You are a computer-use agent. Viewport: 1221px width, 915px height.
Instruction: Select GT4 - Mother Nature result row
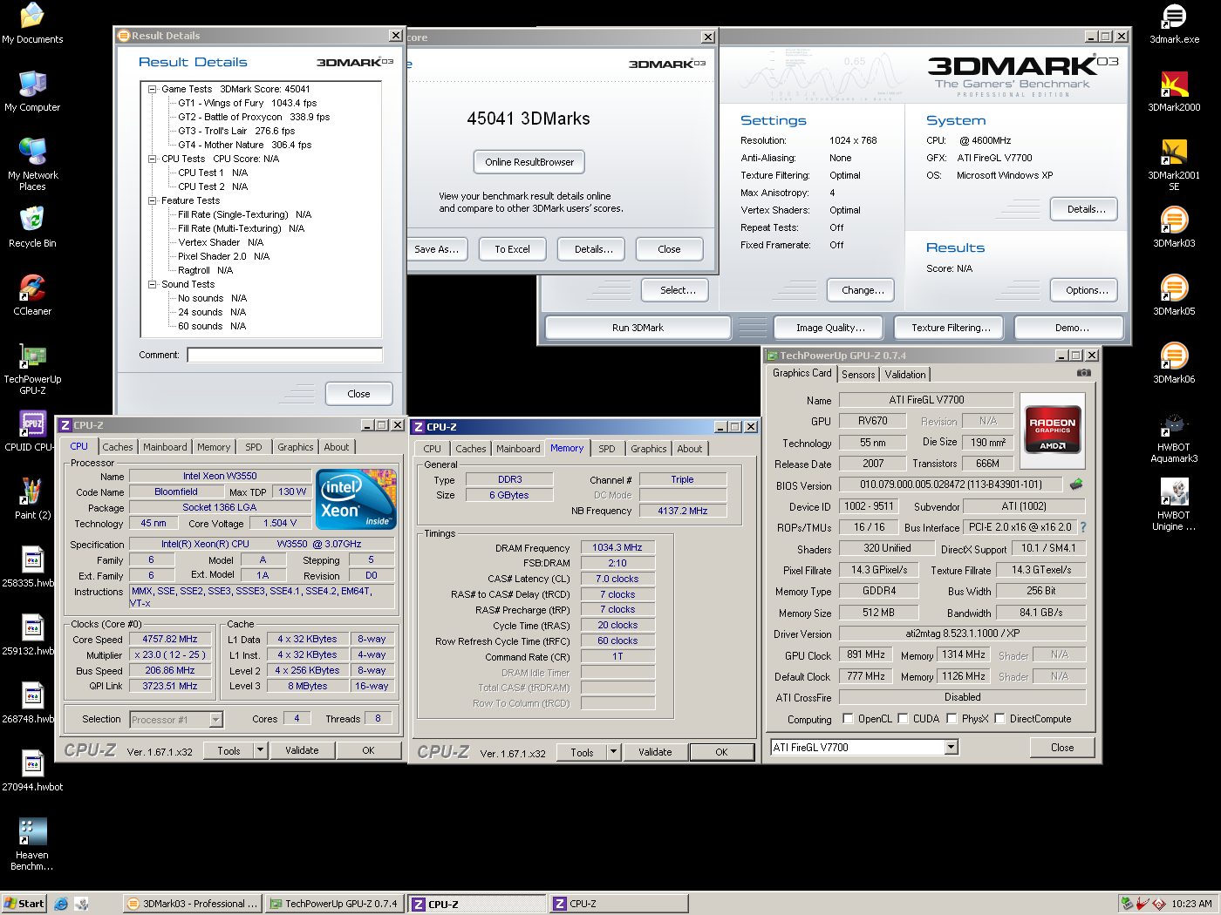244,145
